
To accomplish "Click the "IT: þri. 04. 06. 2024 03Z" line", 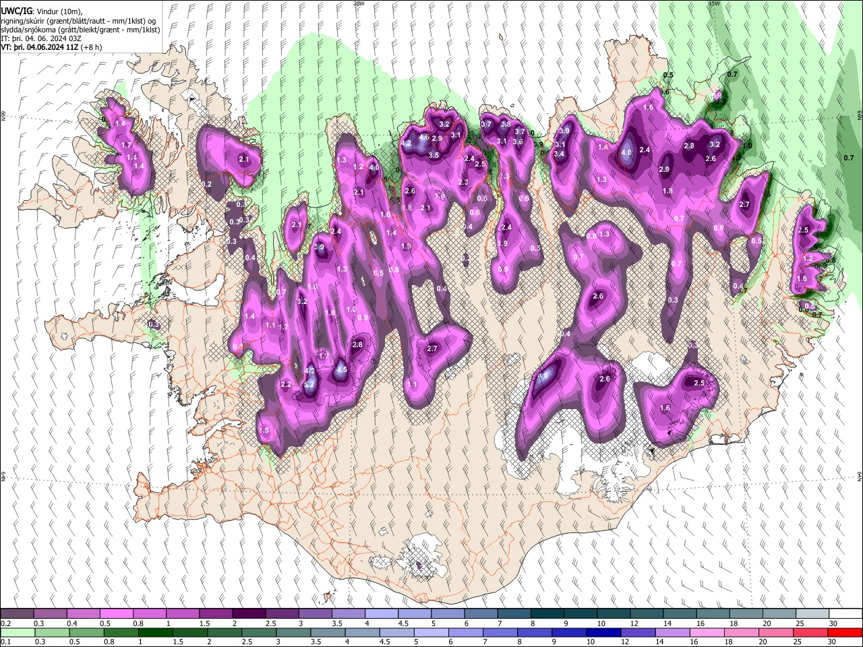I will [42, 38].
